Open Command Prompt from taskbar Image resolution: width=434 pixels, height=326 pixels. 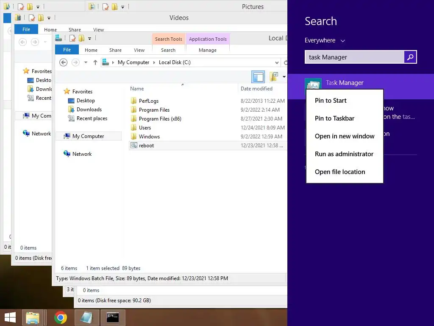click(113, 318)
